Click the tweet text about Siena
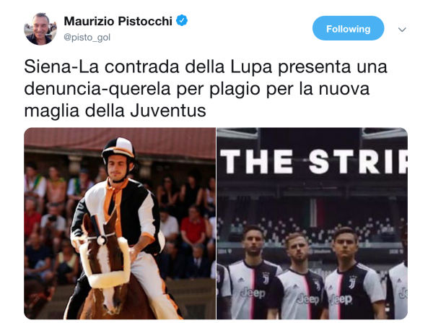This screenshot has width=433, height=323. tap(206, 88)
